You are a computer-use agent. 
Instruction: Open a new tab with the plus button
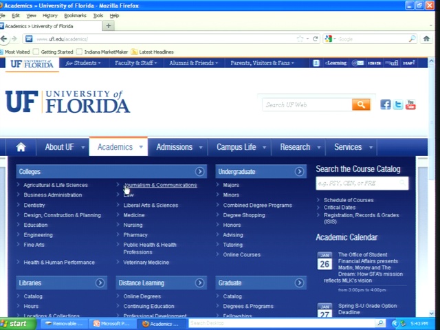(109, 26)
